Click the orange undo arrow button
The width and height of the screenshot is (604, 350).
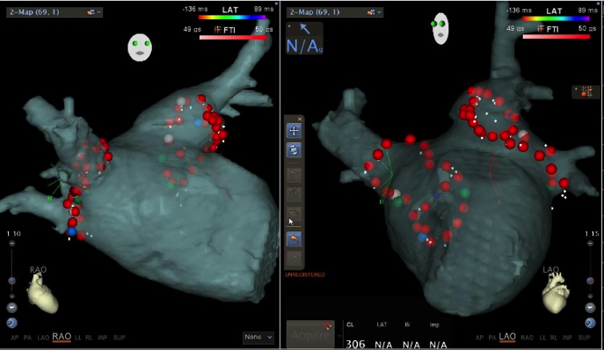point(294,239)
